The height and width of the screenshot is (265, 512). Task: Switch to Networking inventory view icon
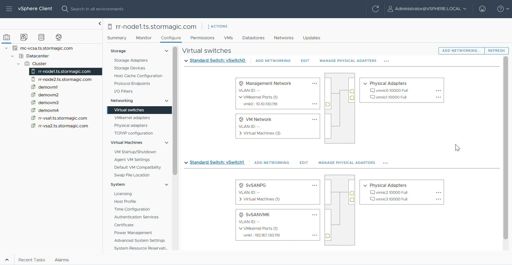pos(59,37)
